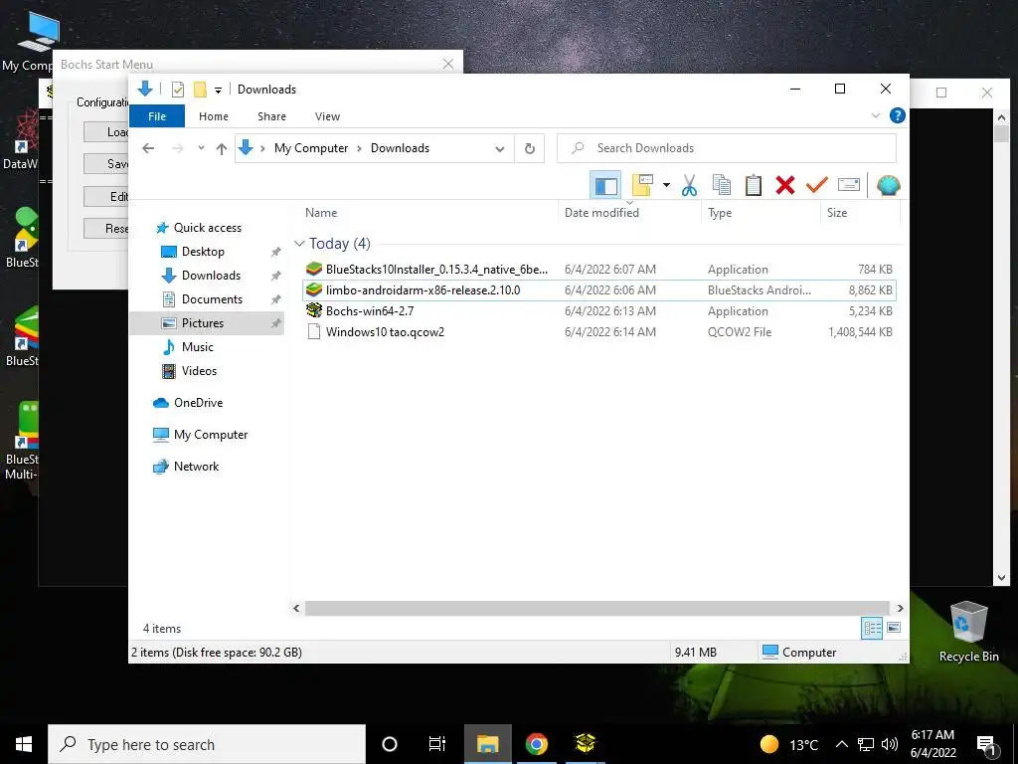Viewport: 1018px width, 764px height.
Task: Open Google Chrome from the taskbar
Action: pyautogui.click(x=536, y=744)
